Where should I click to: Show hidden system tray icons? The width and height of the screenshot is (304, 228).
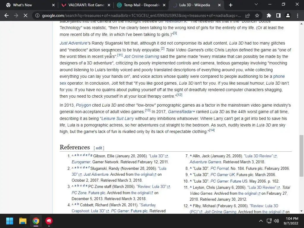(x=261, y=221)
